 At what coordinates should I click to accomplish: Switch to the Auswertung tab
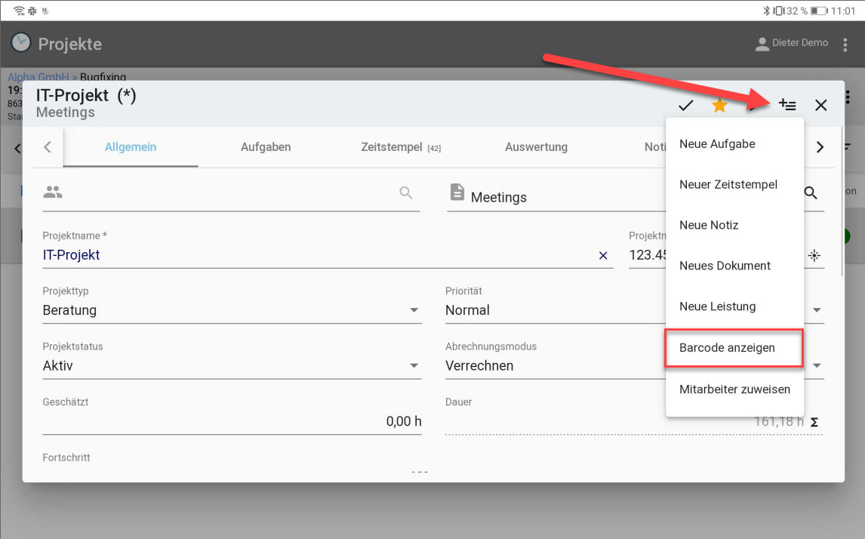tap(536, 147)
